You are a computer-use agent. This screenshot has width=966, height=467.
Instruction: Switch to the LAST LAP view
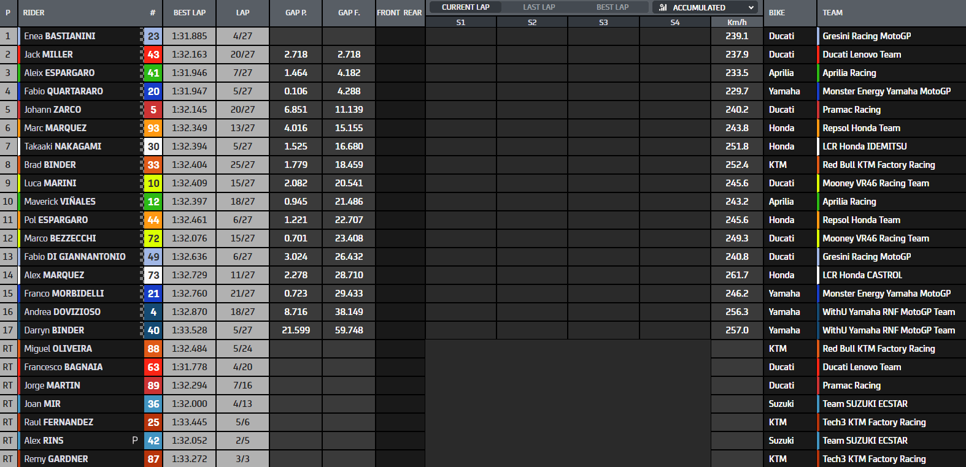(x=539, y=7)
